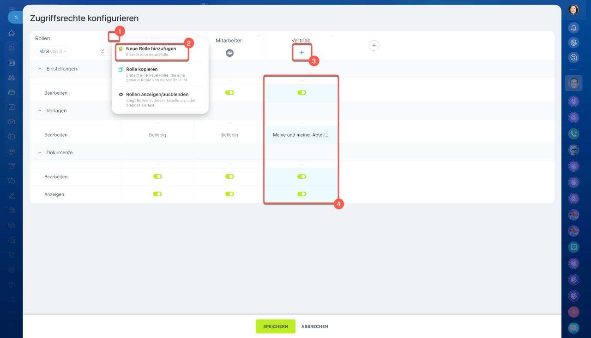The width and height of the screenshot is (591, 338).
Task: Click the 'Zugriffsrechte konfigurieren' heading
Action: 84,18
